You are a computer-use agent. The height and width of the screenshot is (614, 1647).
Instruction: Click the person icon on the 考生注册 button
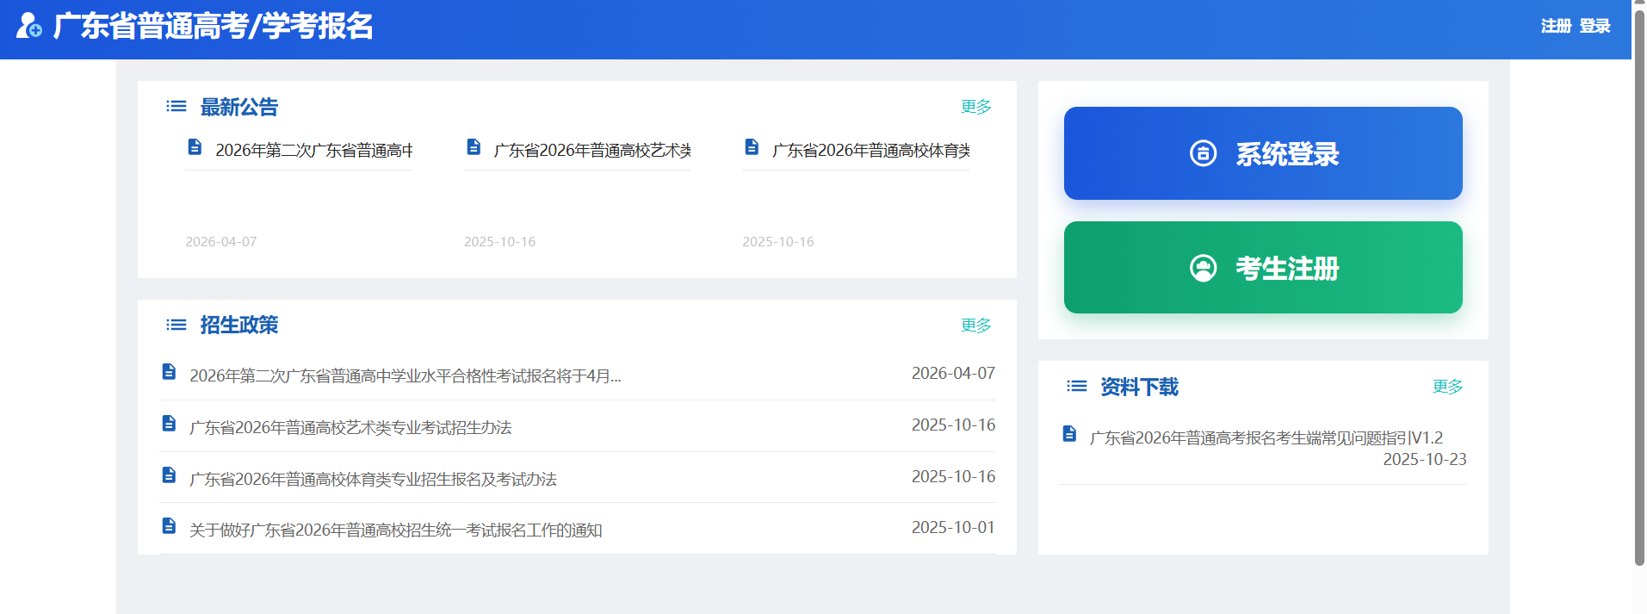pos(1203,268)
